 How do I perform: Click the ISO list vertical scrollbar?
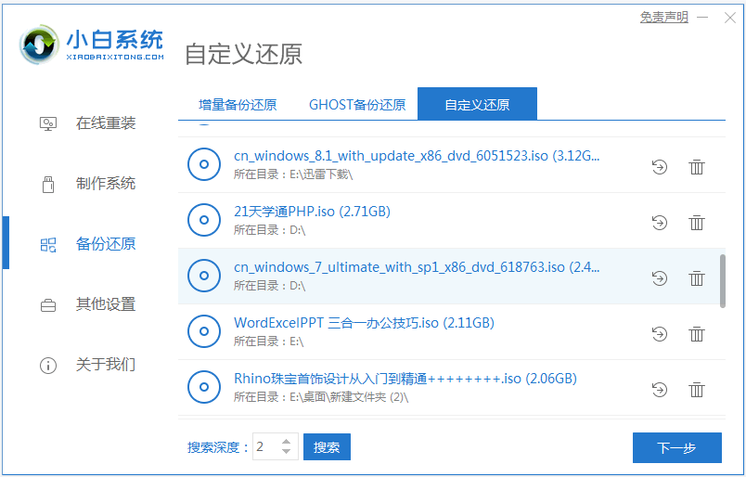click(x=722, y=281)
